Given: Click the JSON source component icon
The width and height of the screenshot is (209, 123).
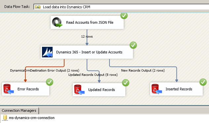Looking at the screenshot, I should click(x=57, y=22).
